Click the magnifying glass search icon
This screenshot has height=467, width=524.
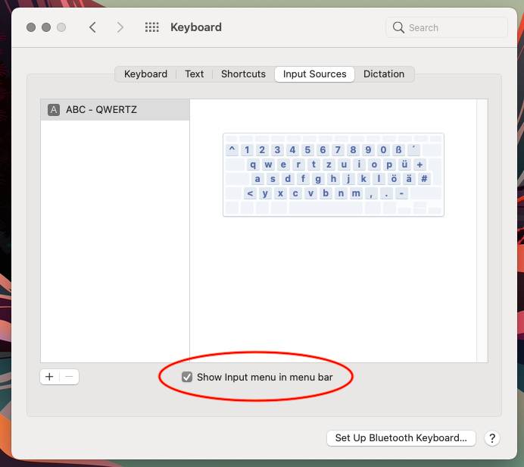(398, 27)
